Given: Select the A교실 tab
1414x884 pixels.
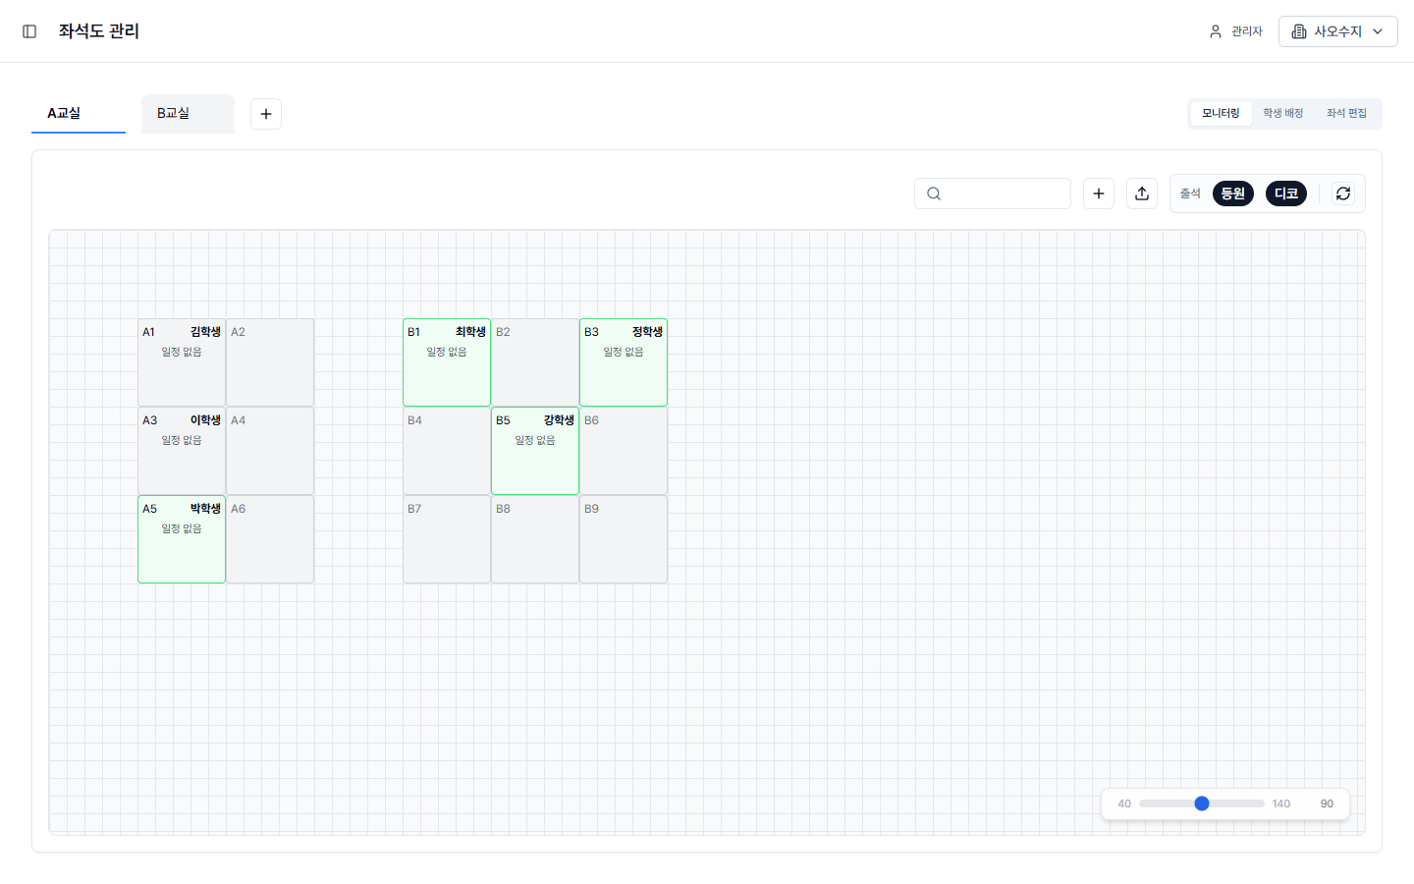Looking at the screenshot, I should 79,114.
